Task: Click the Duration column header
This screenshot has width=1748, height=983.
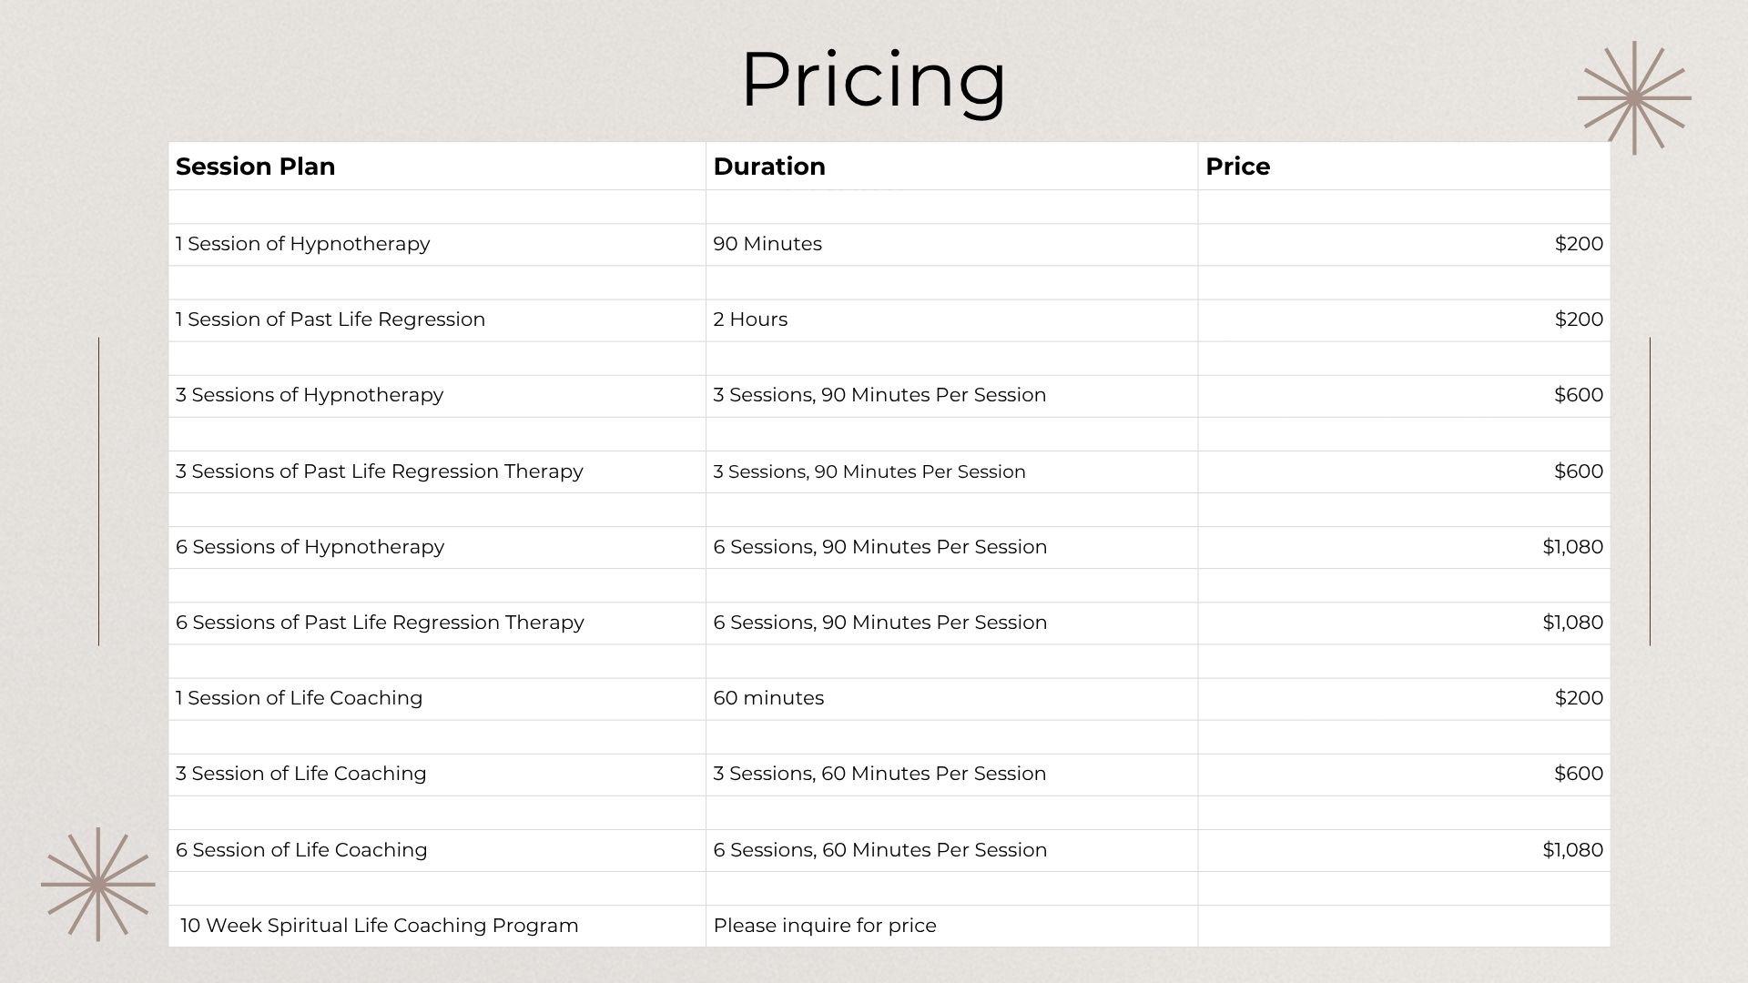Action: pos(951,166)
